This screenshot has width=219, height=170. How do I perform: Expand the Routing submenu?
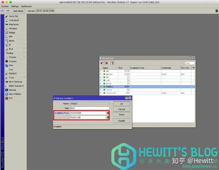pyautogui.click(x=16, y=53)
